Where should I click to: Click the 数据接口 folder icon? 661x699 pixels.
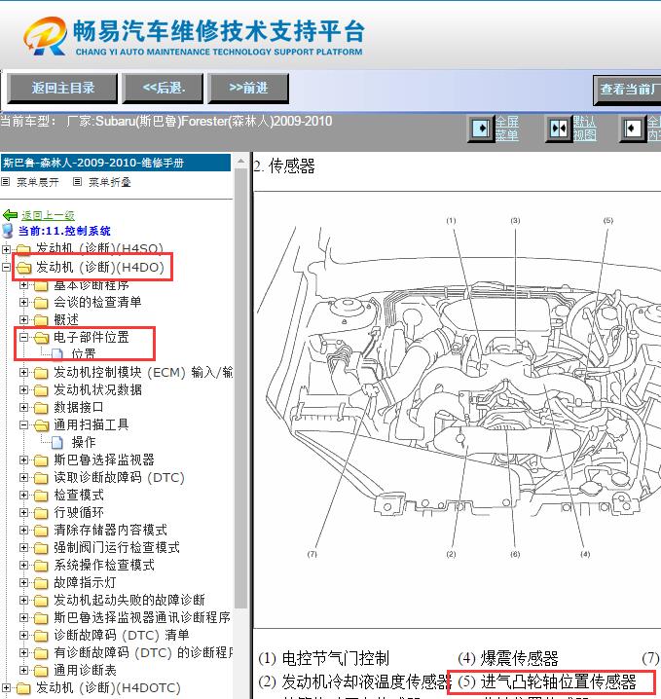(42, 408)
